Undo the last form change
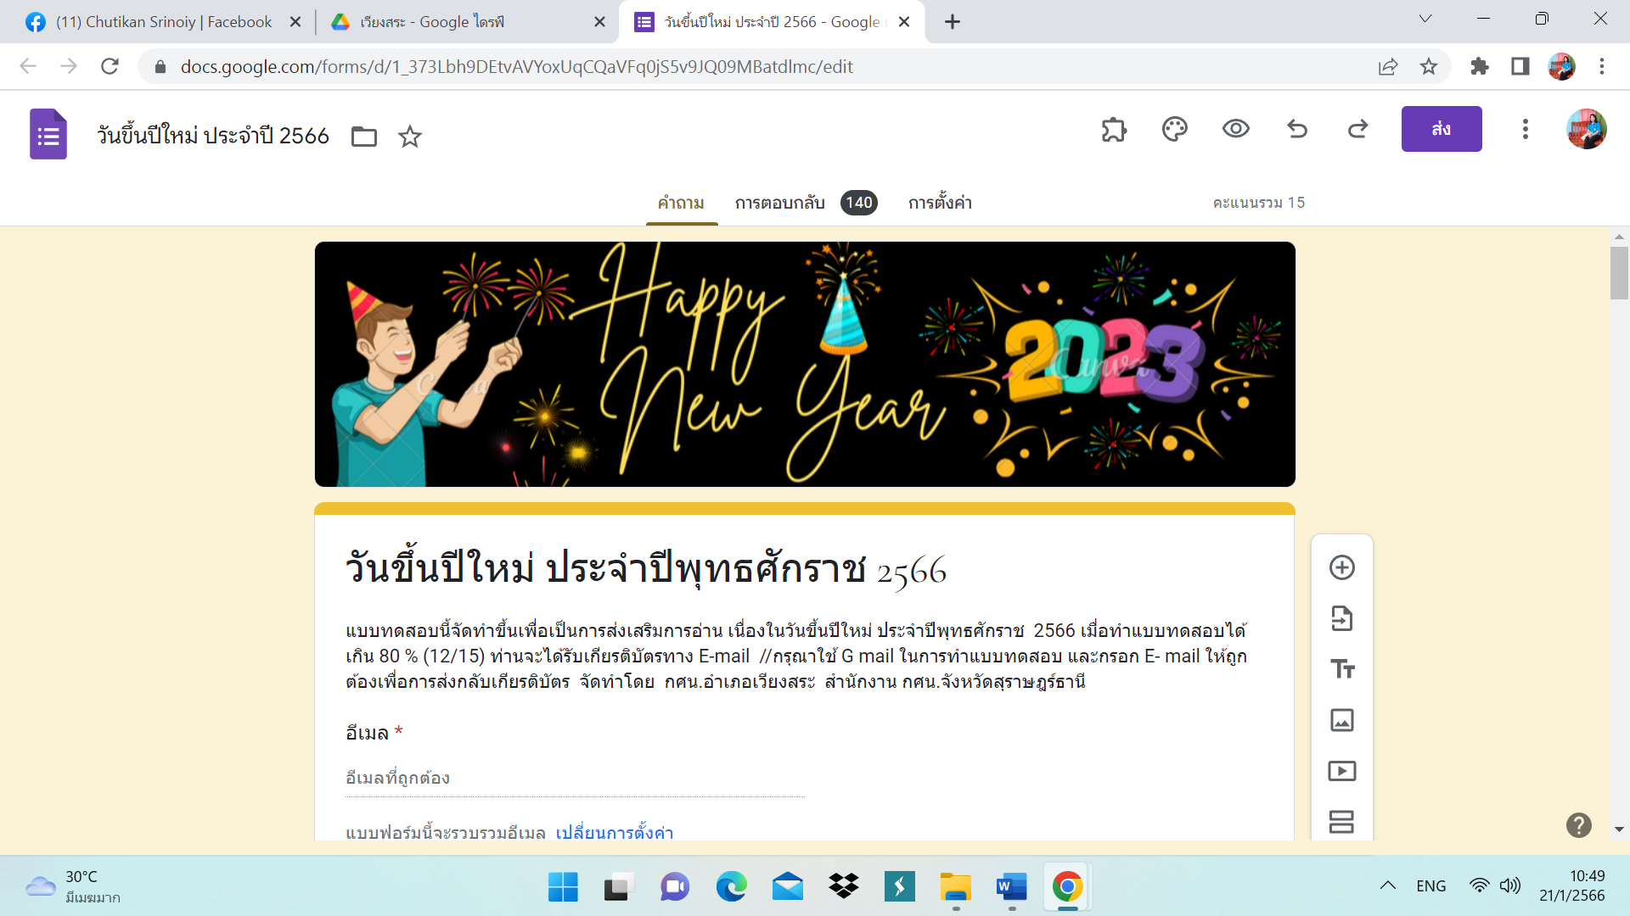Viewport: 1630px width, 916px height. pos(1297,129)
